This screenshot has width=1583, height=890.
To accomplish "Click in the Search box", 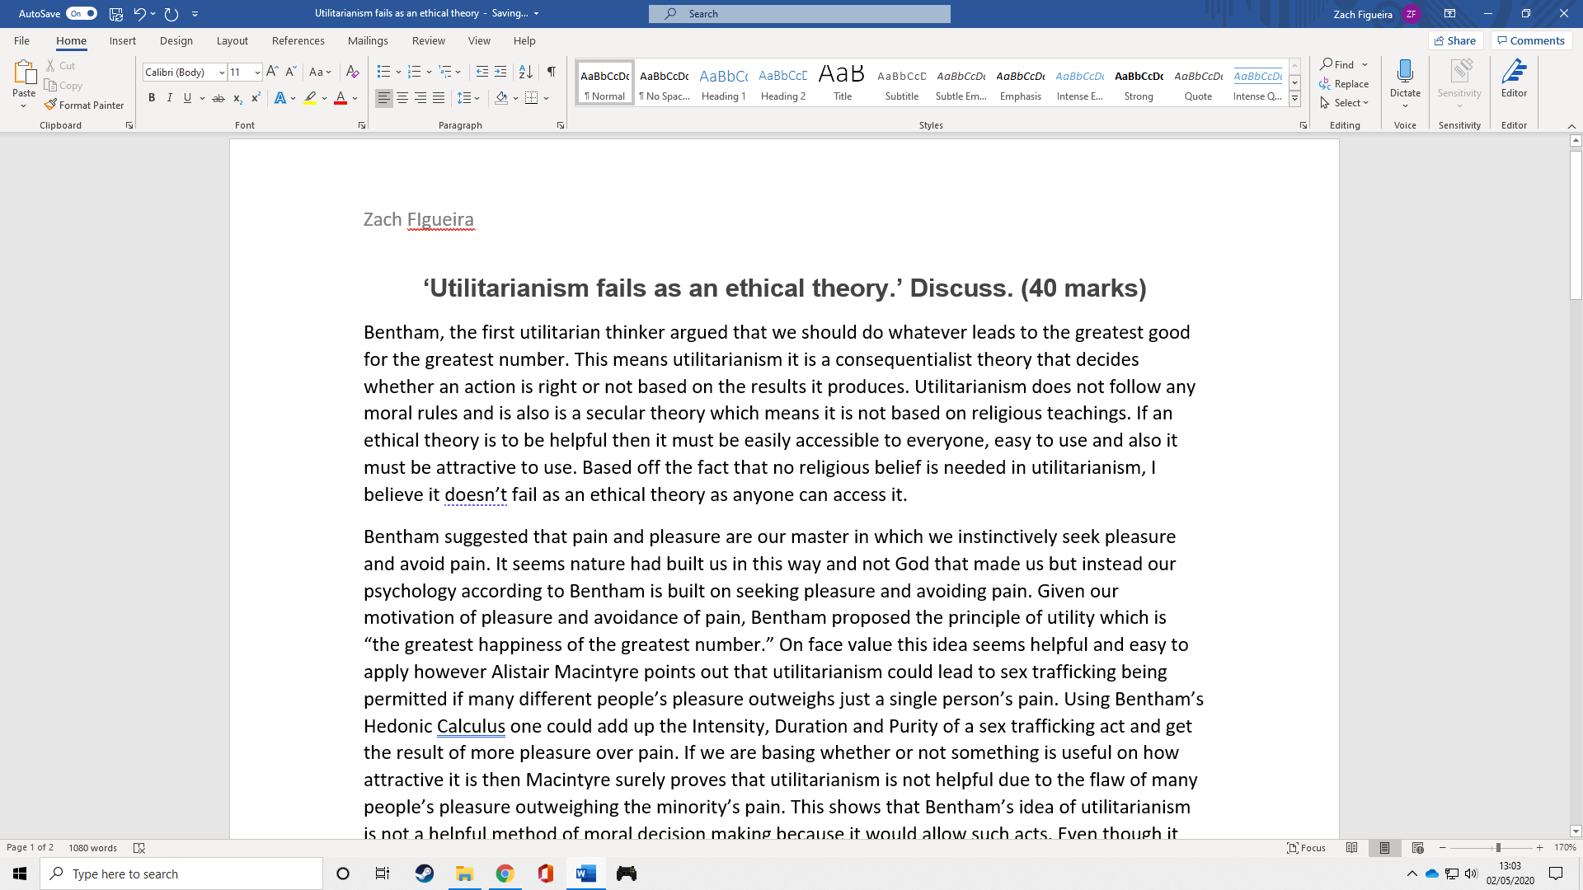I will click(799, 13).
